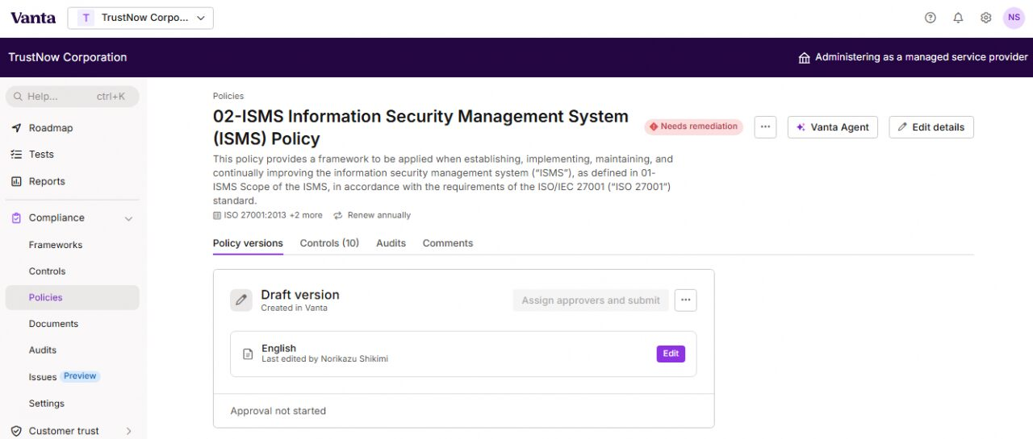Click the Customer trust shield icon
The width and height of the screenshot is (1033, 439).
click(x=16, y=431)
